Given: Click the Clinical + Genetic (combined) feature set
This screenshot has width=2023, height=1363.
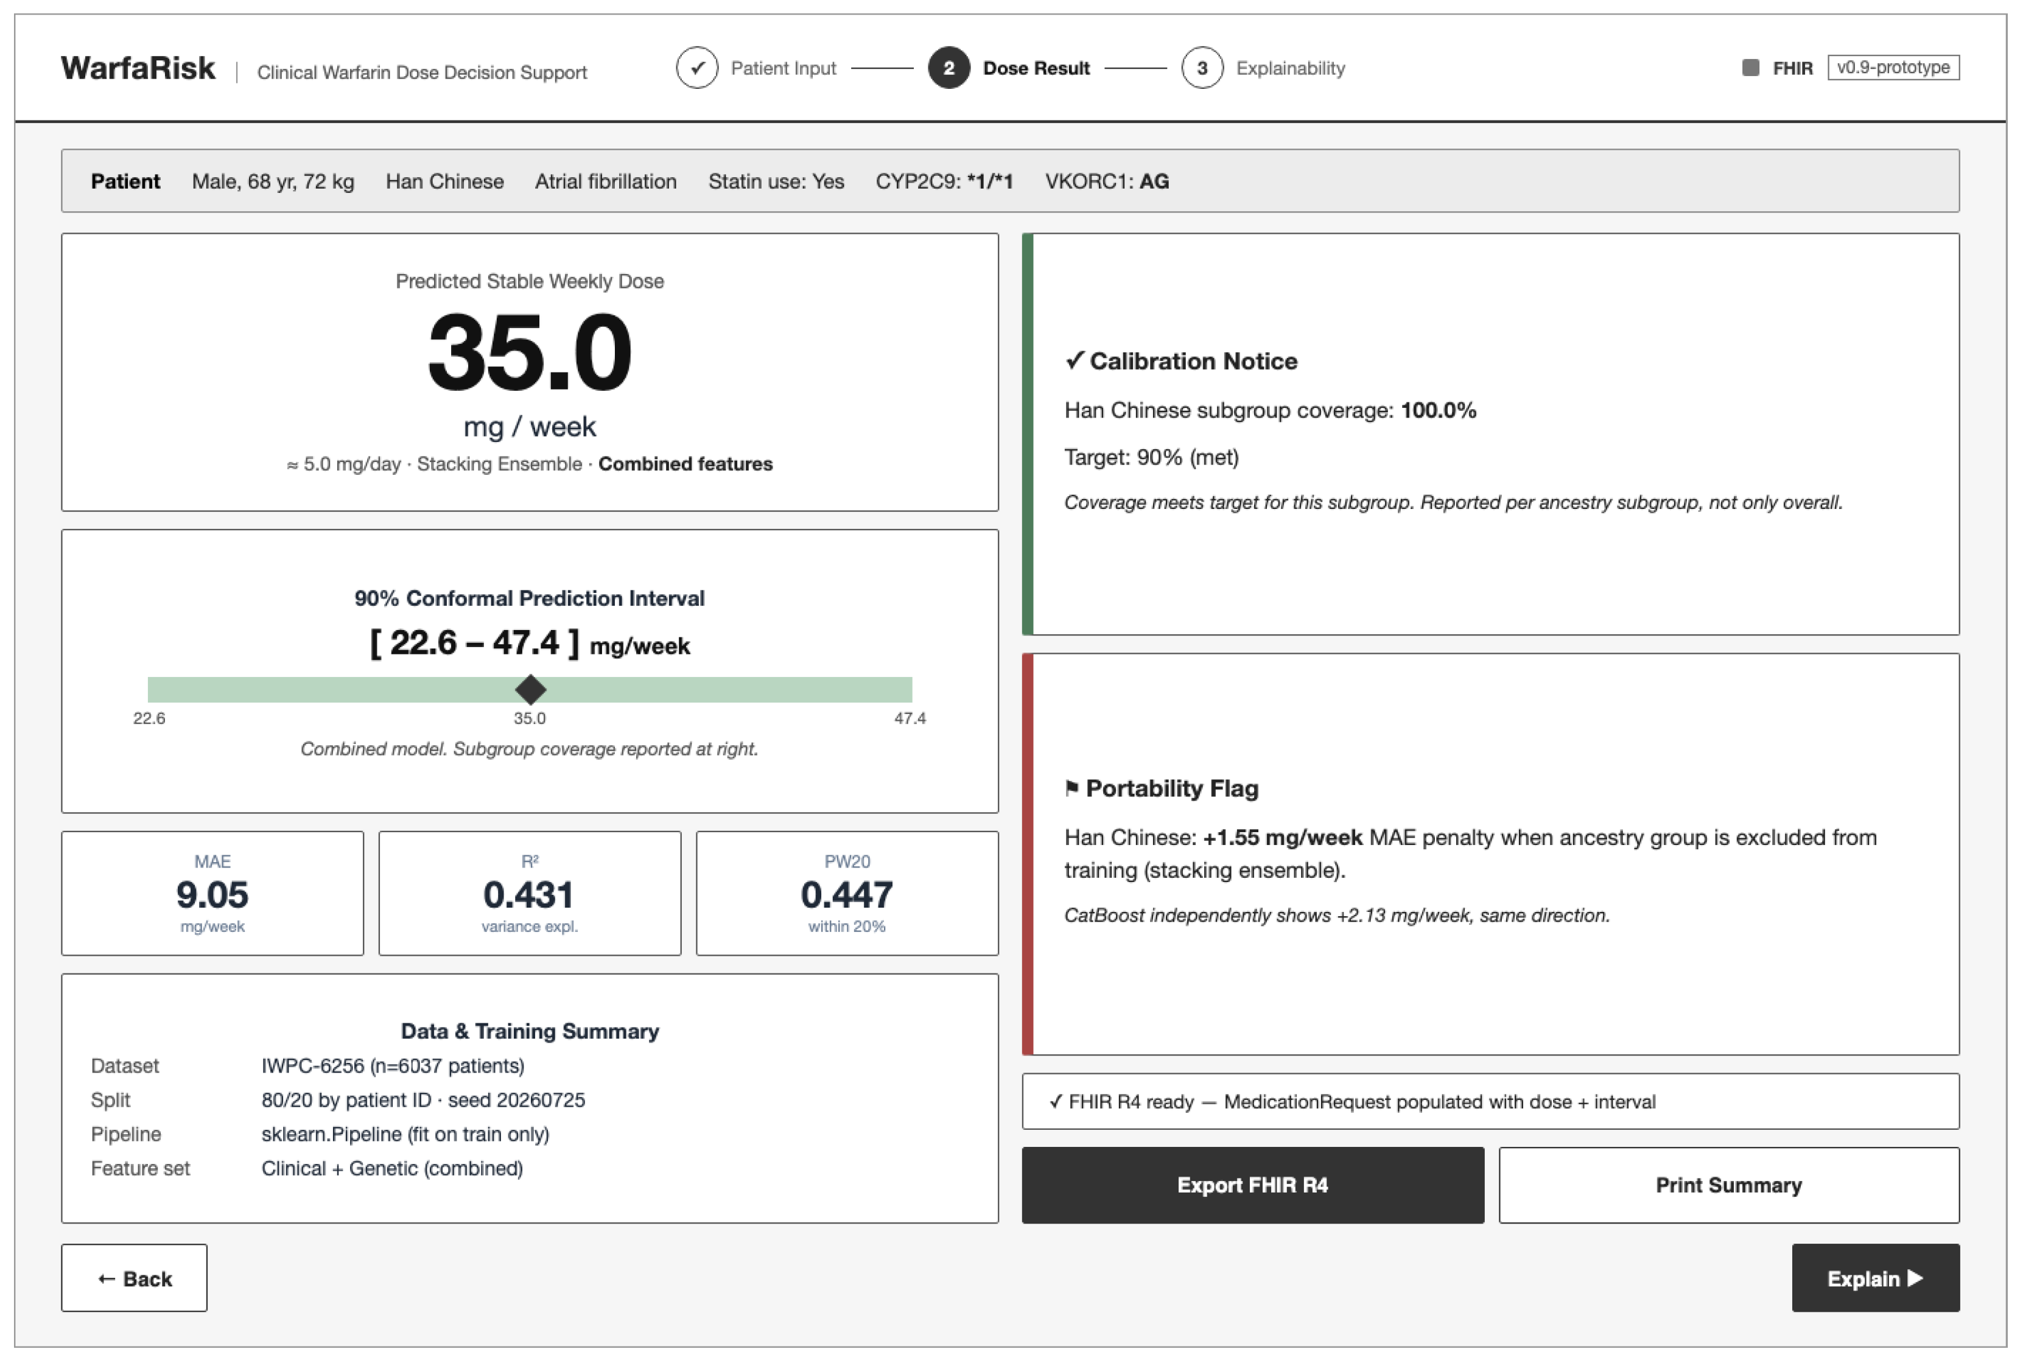Looking at the screenshot, I should click(392, 1168).
